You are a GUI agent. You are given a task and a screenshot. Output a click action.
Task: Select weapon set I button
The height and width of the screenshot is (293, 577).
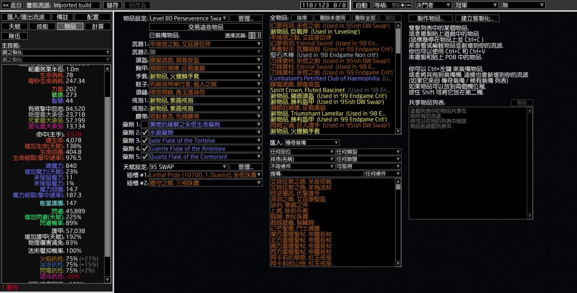(252, 35)
